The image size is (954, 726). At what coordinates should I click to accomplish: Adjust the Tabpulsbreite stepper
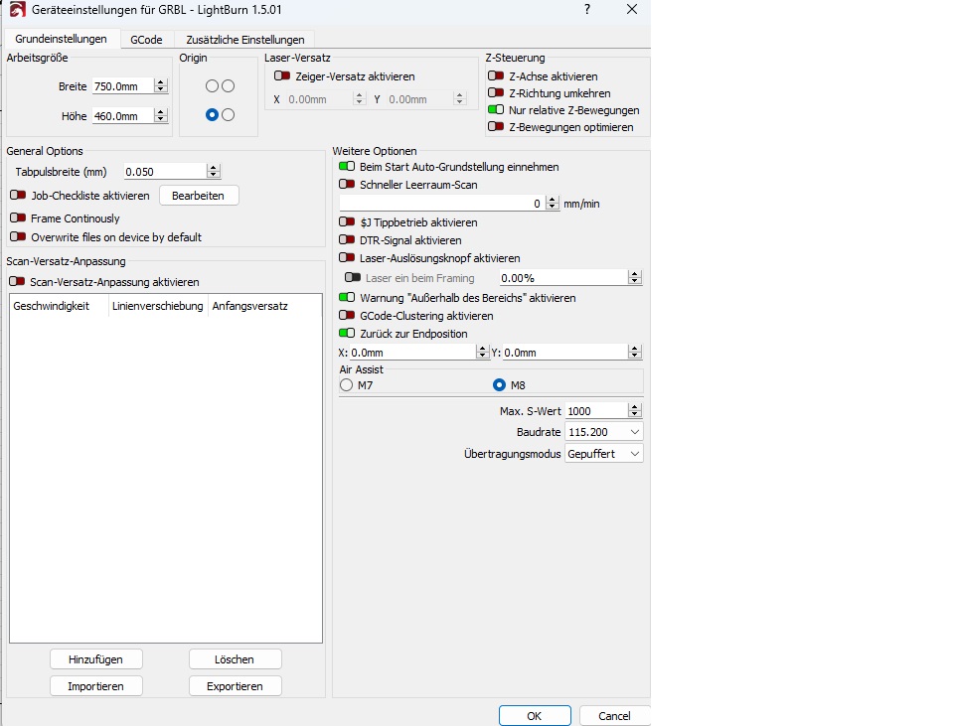tap(213, 172)
